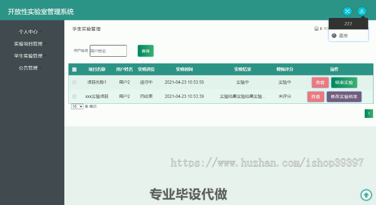Click the 结束实验 button
The image size is (376, 205).
pyautogui.click(x=344, y=82)
